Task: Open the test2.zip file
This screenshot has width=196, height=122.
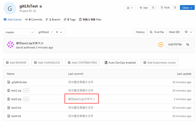Action: click(x=16, y=99)
